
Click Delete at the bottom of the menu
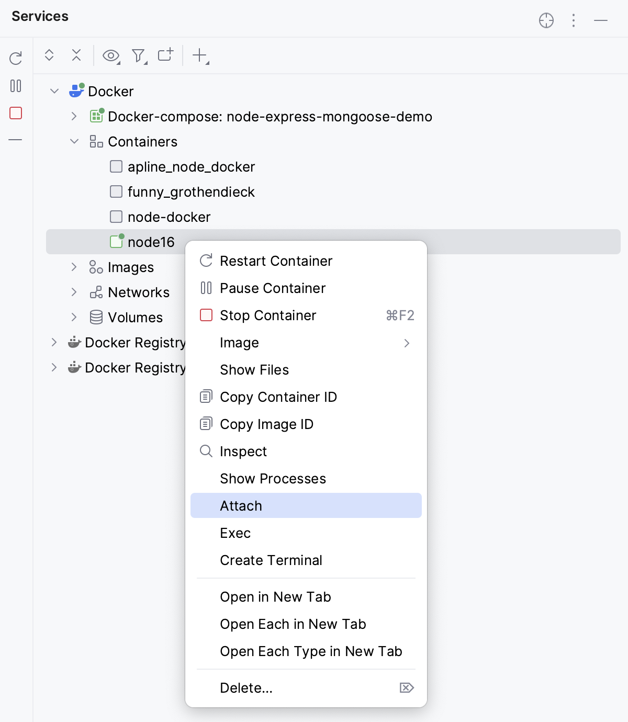pos(246,688)
